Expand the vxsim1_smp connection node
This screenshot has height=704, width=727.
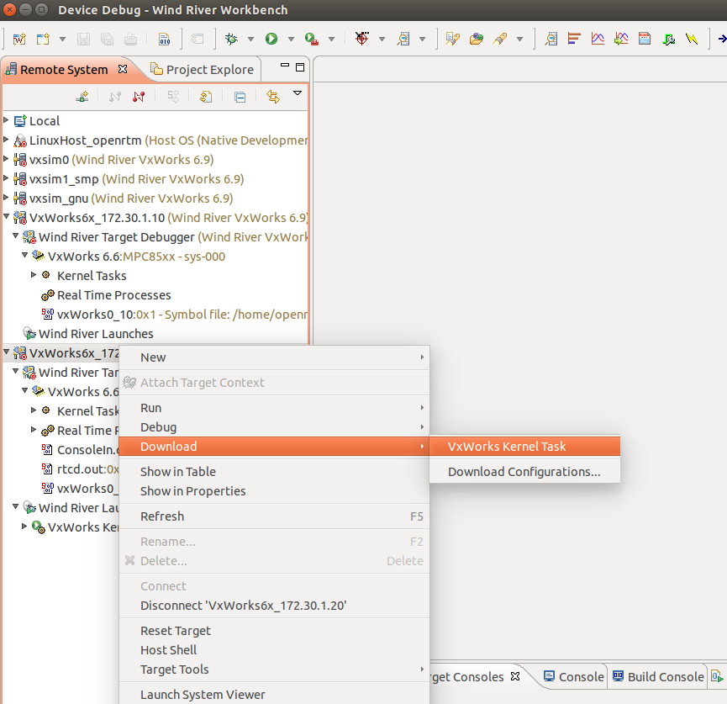tap(6, 178)
